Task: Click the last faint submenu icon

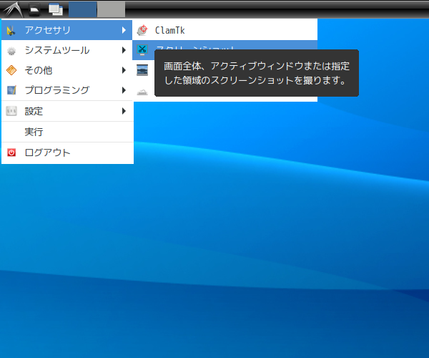Action: (x=142, y=92)
